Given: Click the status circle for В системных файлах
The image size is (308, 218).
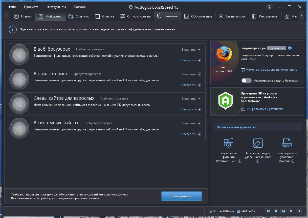Looking at the screenshot, I should point(19,128).
